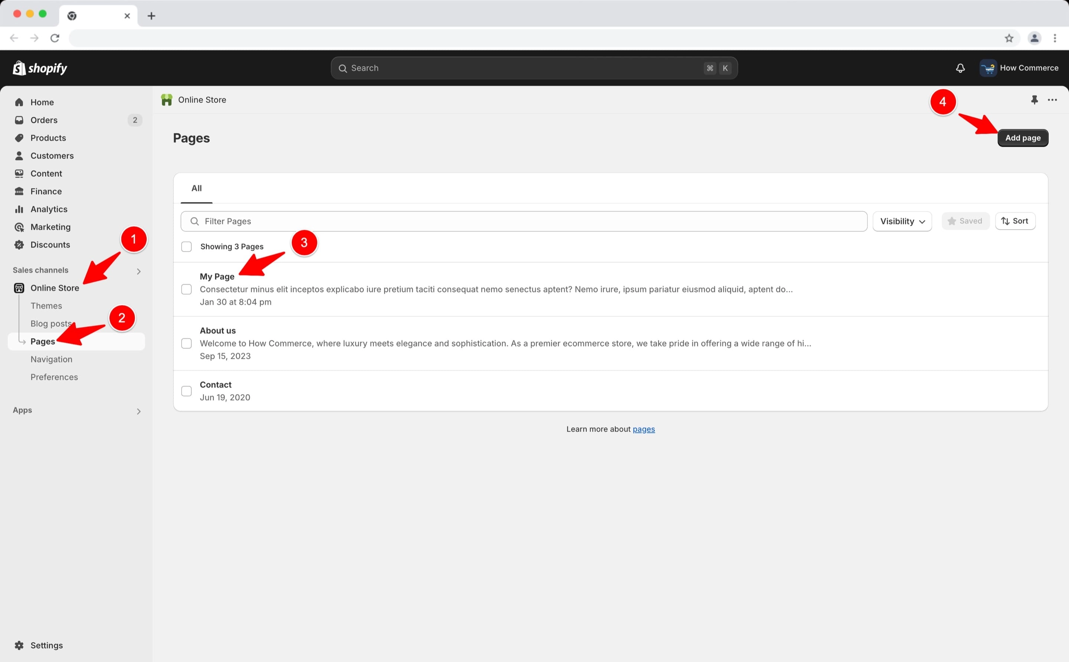Click the Settings gear icon
1069x662 pixels.
(19, 645)
